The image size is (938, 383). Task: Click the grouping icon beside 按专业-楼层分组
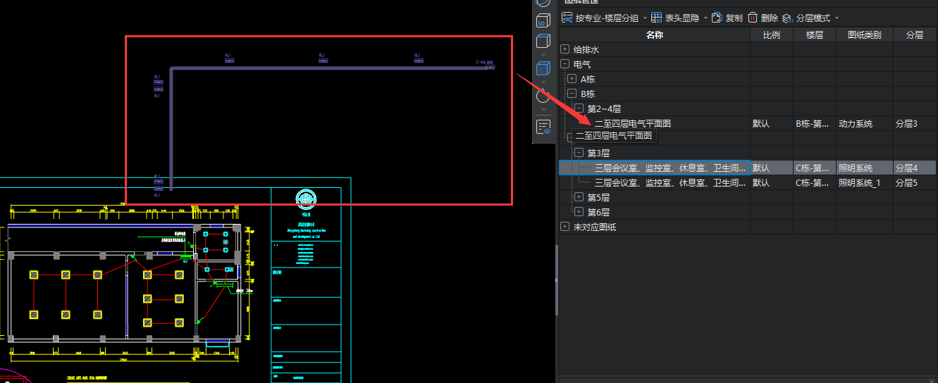click(567, 18)
